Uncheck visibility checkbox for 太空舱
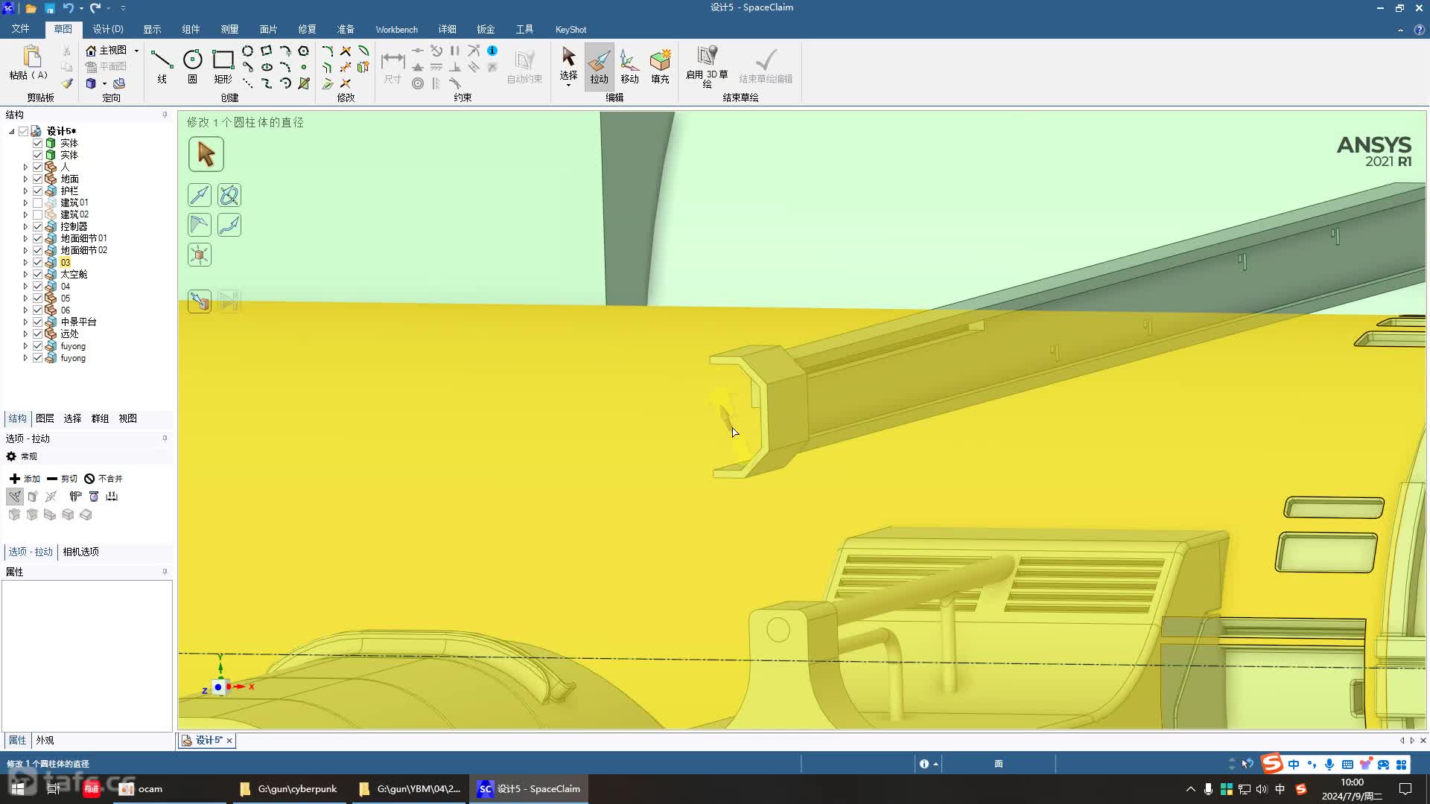This screenshot has height=804, width=1430. [37, 274]
